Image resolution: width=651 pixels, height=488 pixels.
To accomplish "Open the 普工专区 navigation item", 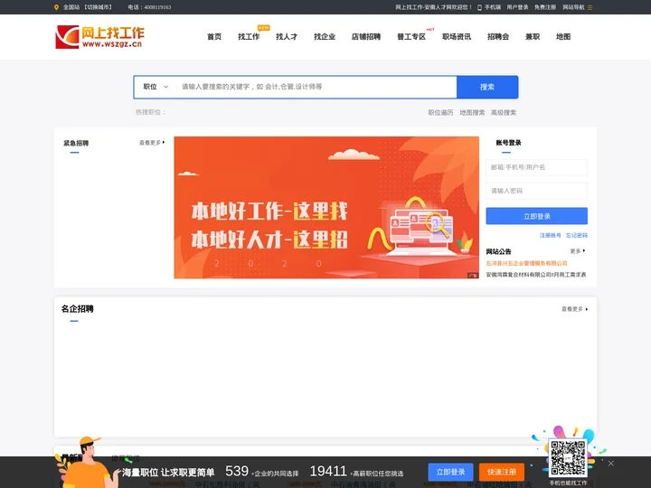I will 411,36.
